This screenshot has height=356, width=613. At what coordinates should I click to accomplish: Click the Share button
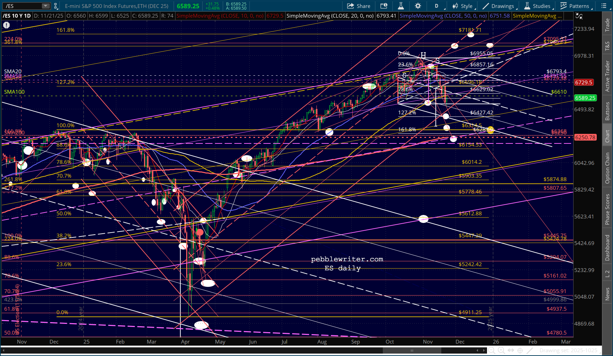359,6
